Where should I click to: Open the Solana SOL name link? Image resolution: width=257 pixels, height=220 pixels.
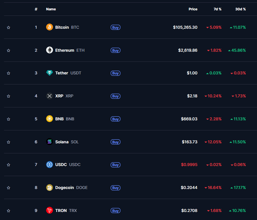[67, 142]
